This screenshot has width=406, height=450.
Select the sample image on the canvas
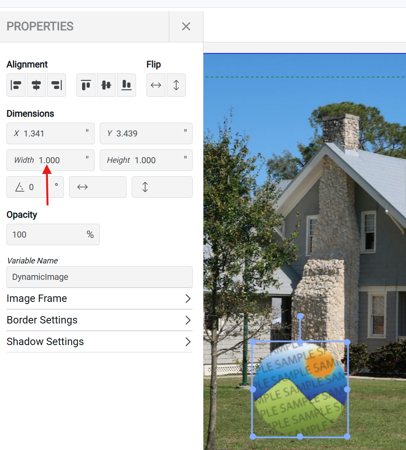(300, 389)
